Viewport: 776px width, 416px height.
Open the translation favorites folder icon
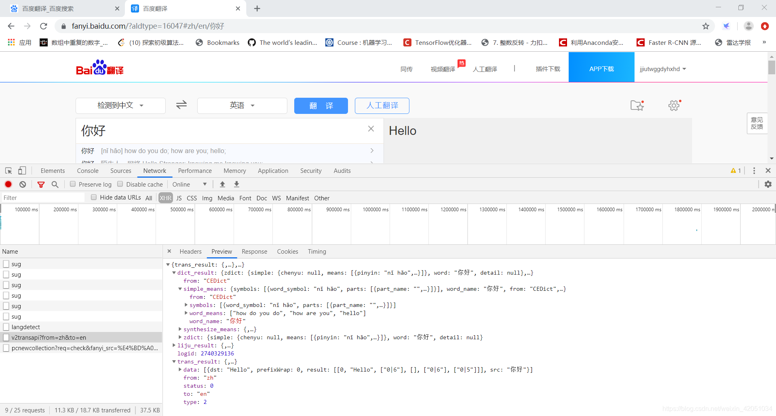[637, 105]
